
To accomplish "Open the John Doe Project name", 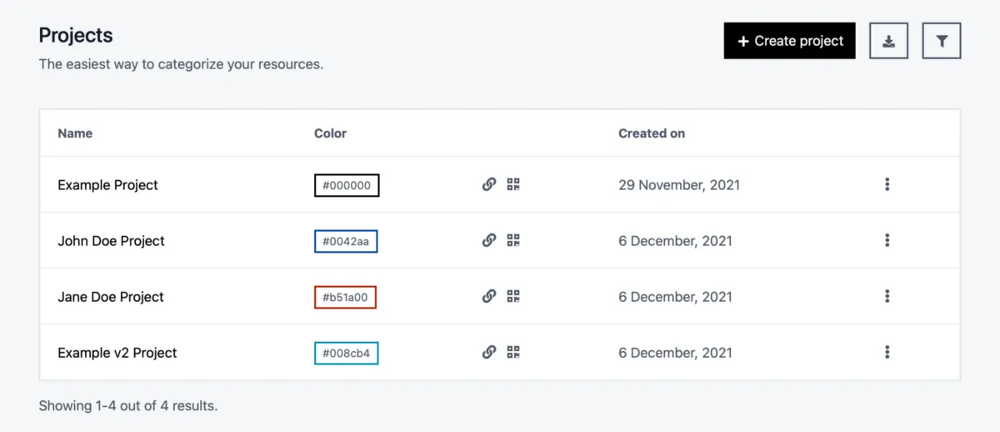I will point(111,241).
